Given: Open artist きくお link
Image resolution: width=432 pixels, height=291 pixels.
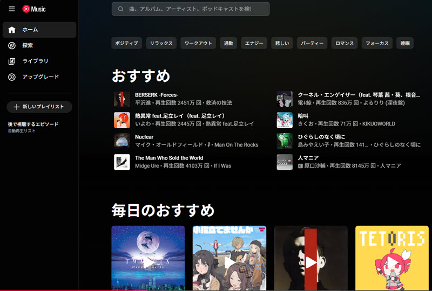Looking at the screenshot, I should (x=306, y=124).
